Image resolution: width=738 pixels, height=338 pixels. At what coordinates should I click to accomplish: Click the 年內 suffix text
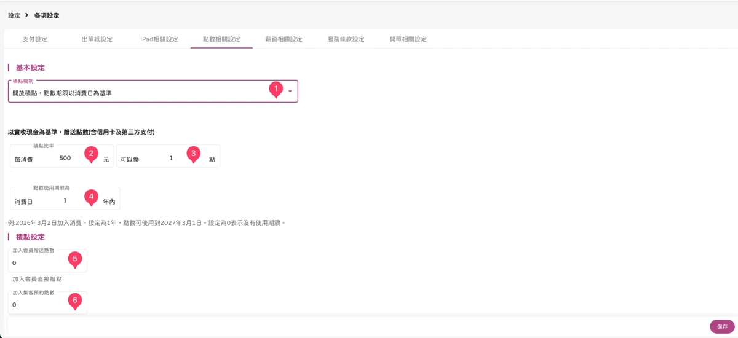109,202
